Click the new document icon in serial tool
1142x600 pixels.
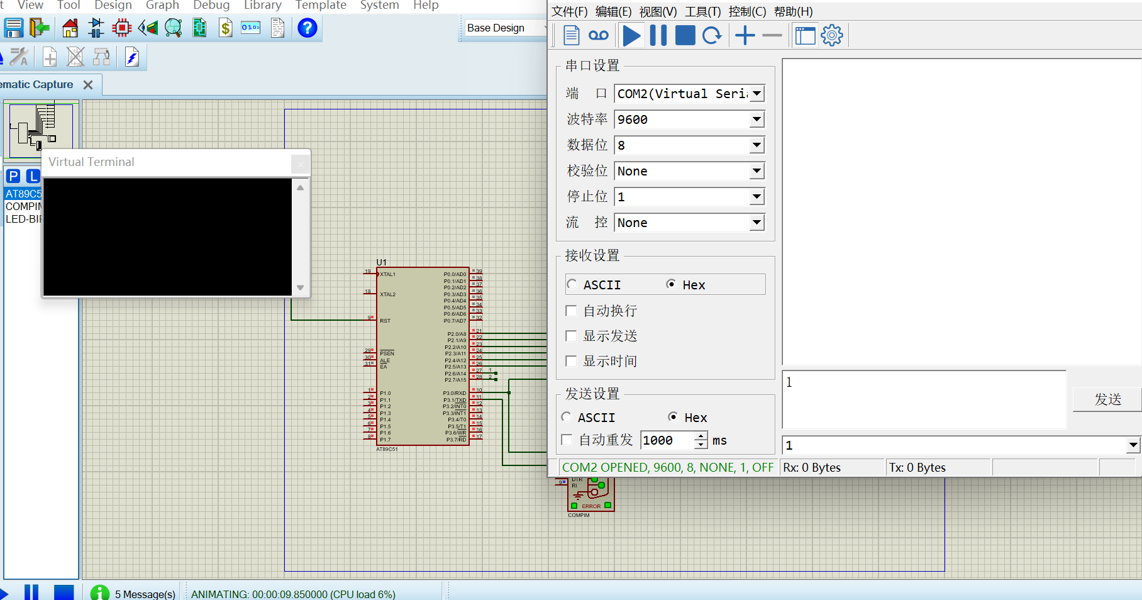(571, 35)
